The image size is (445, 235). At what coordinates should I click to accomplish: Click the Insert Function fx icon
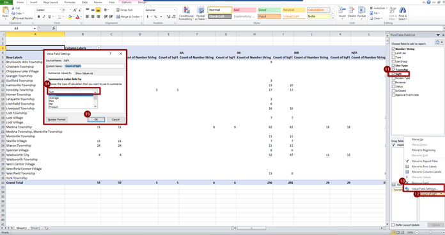point(54,28)
